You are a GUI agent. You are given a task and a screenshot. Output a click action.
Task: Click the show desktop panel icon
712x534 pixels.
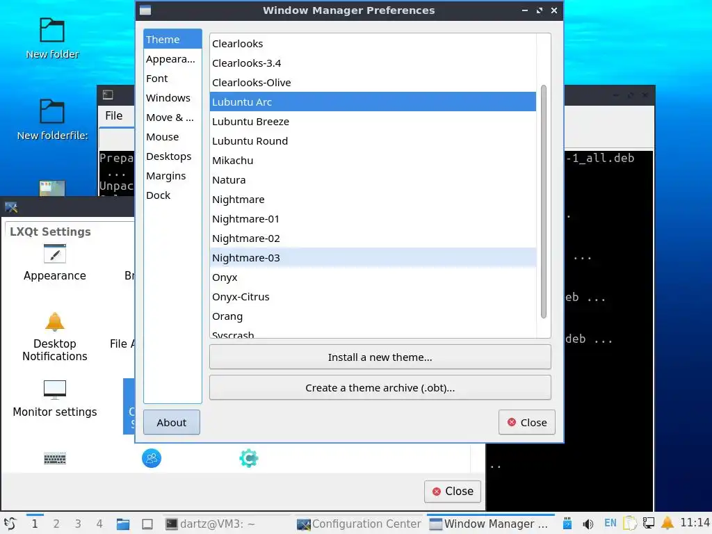(x=147, y=524)
